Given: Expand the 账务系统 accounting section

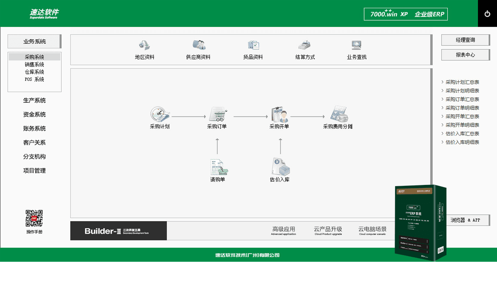Looking at the screenshot, I should 34,129.
